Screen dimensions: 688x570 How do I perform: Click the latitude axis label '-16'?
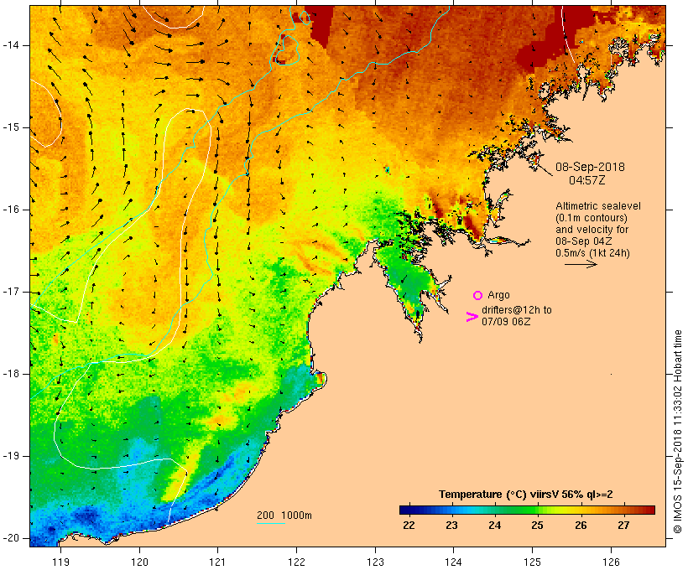11,210
